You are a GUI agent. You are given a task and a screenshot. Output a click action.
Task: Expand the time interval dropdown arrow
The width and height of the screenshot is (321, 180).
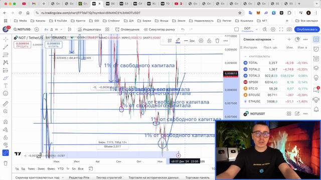[x=61, y=29]
